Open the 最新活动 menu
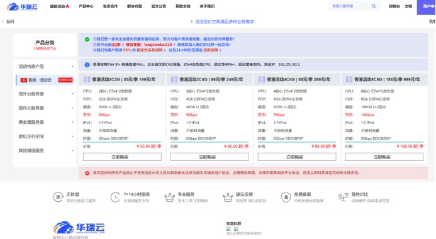 point(60,6)
